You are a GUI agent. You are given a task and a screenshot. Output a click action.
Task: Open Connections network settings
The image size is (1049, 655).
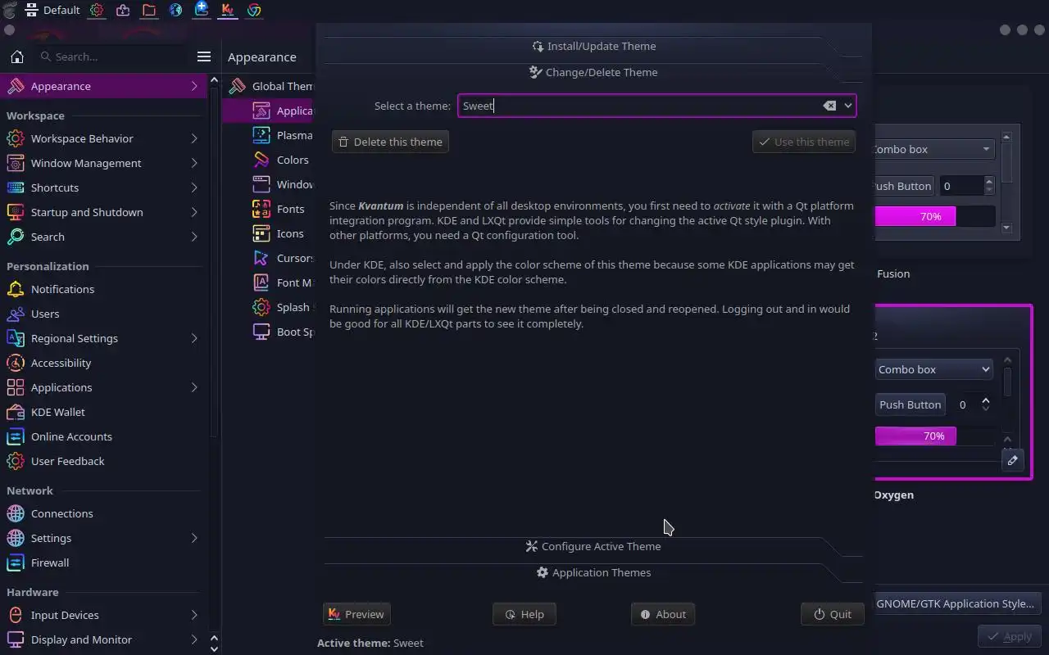[x=102, y=513]
